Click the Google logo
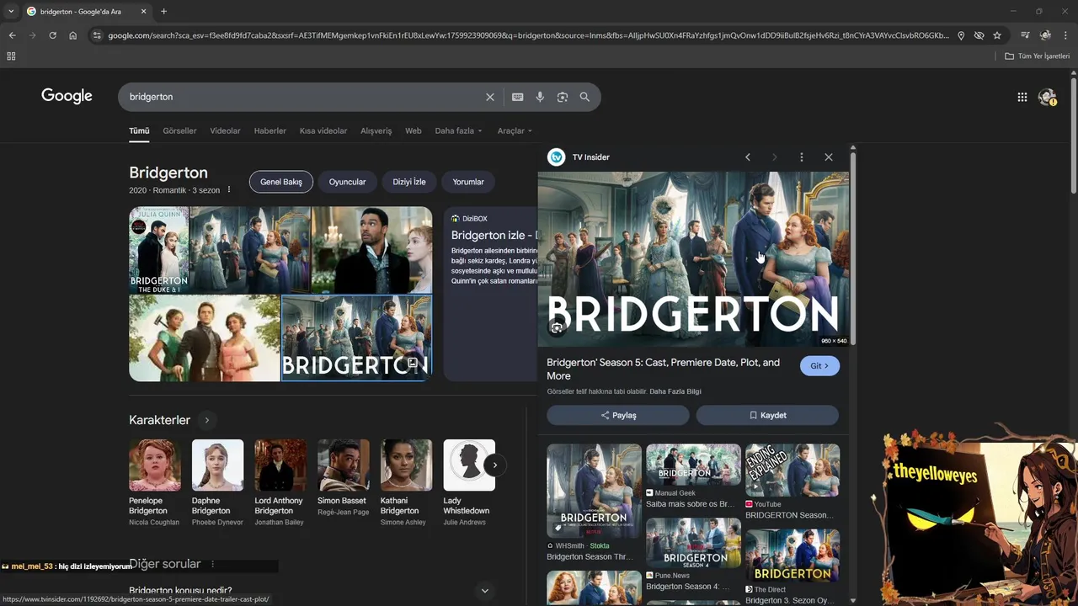This screenshot has width=1078, height=606. click(x=67, y=96)
